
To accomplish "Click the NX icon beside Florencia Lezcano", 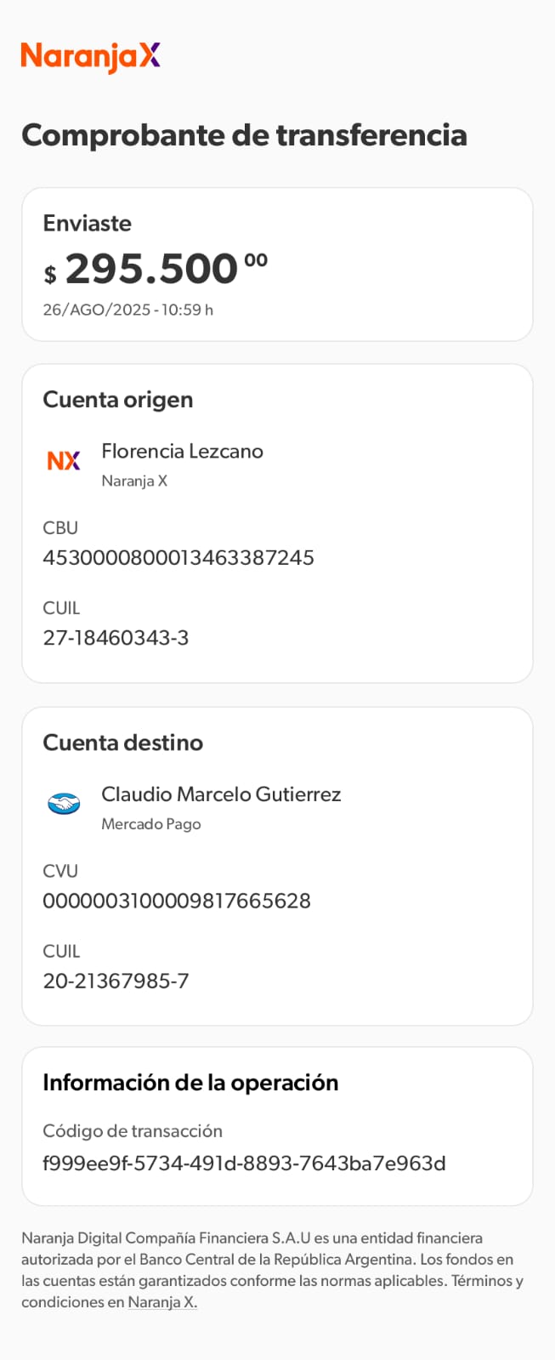I will [x=64, y=460].
